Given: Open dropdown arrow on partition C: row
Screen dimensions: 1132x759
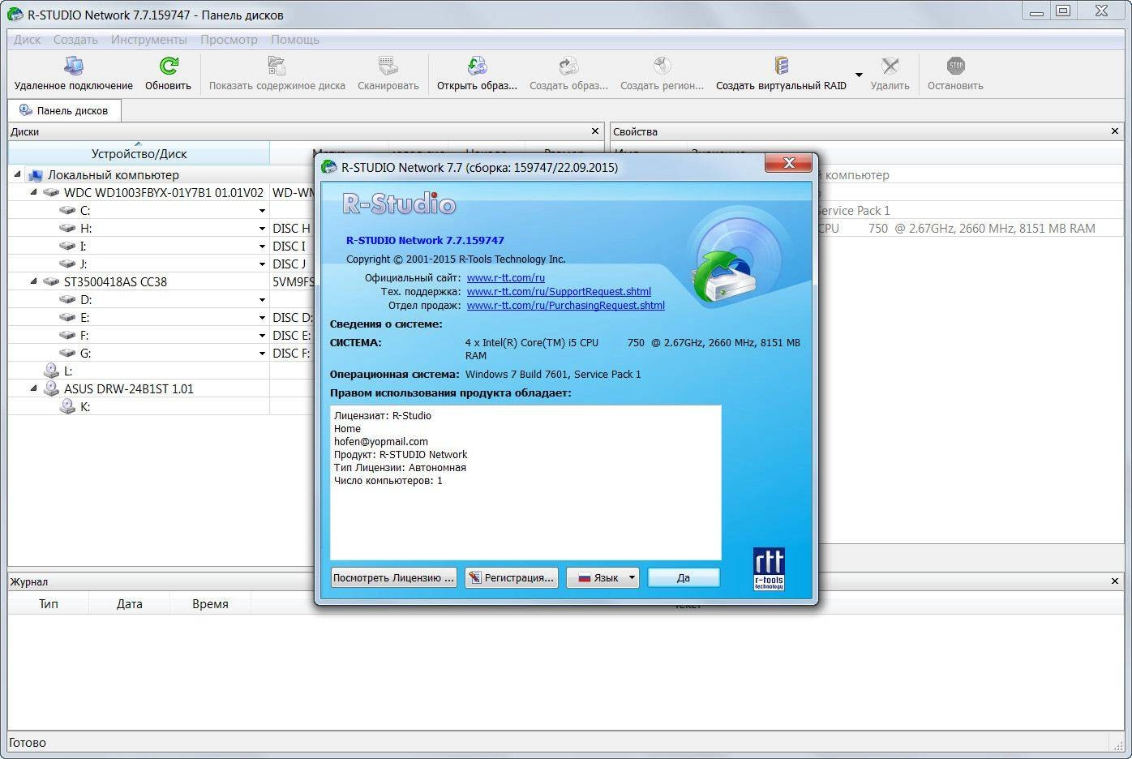Looking at the screenshot, I should tap(262, 211).
